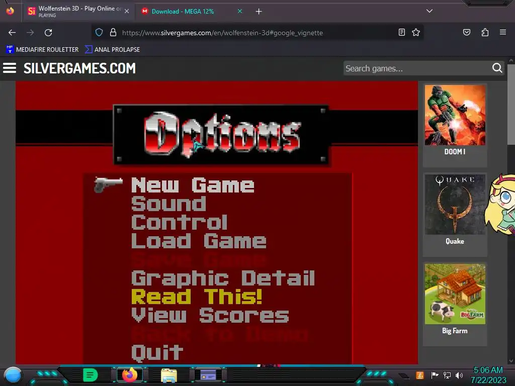Click the Firefox taskbar icon
Screen dimensions: 515x386
click(130, 375)
